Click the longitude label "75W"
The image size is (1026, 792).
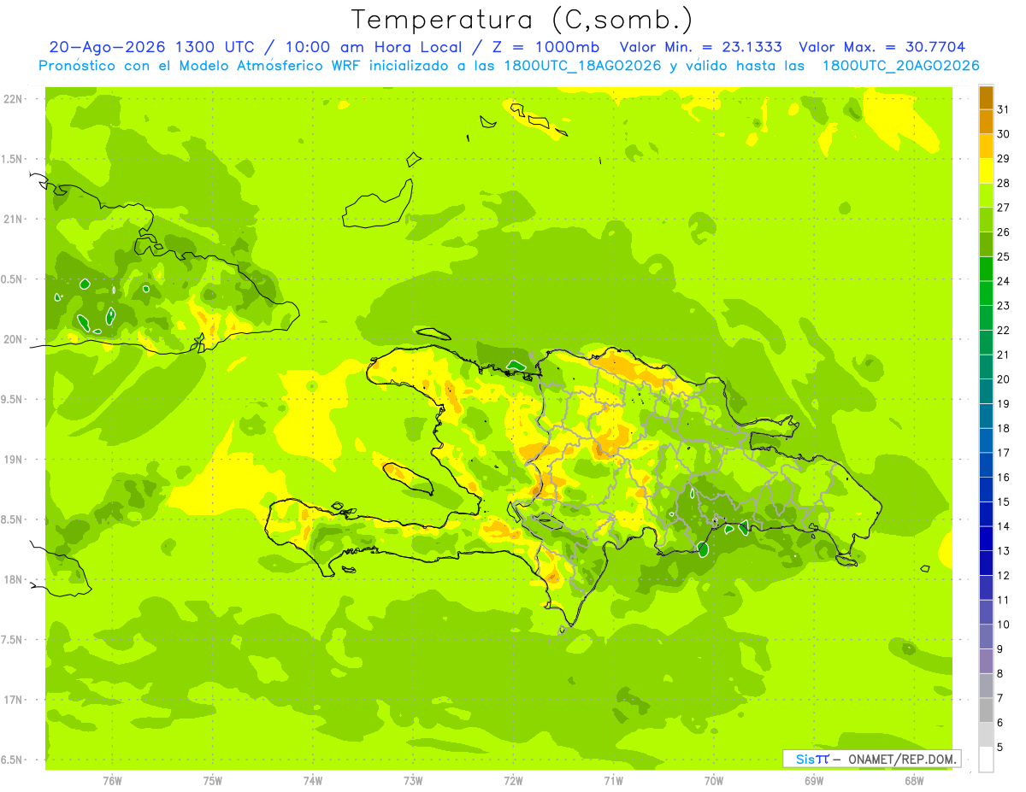pos(213,782)
